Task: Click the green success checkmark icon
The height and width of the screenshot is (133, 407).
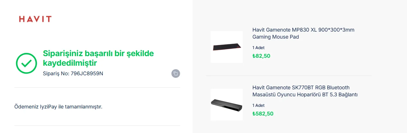Action: pos(27,63)
